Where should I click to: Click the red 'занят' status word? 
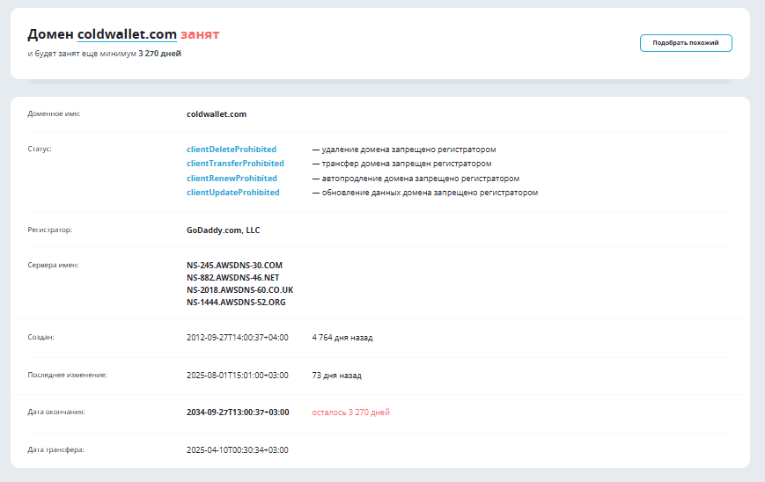coord(200,34)
